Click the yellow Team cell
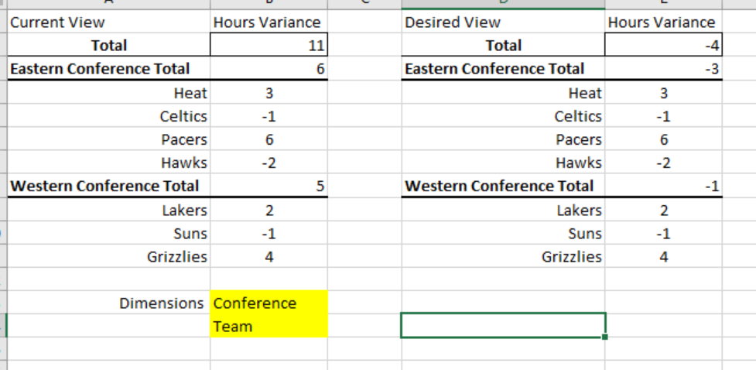The image size is (756, 370). tap(268, 326)
